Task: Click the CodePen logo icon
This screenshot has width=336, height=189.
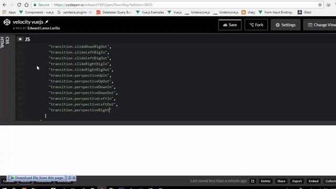Action: point(7,22)
